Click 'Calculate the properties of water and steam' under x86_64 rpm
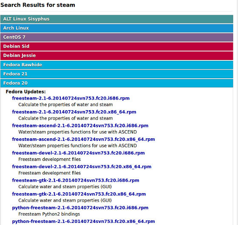Screen dimensions: 238x225 pyautogui.click(x=65, y=118)
